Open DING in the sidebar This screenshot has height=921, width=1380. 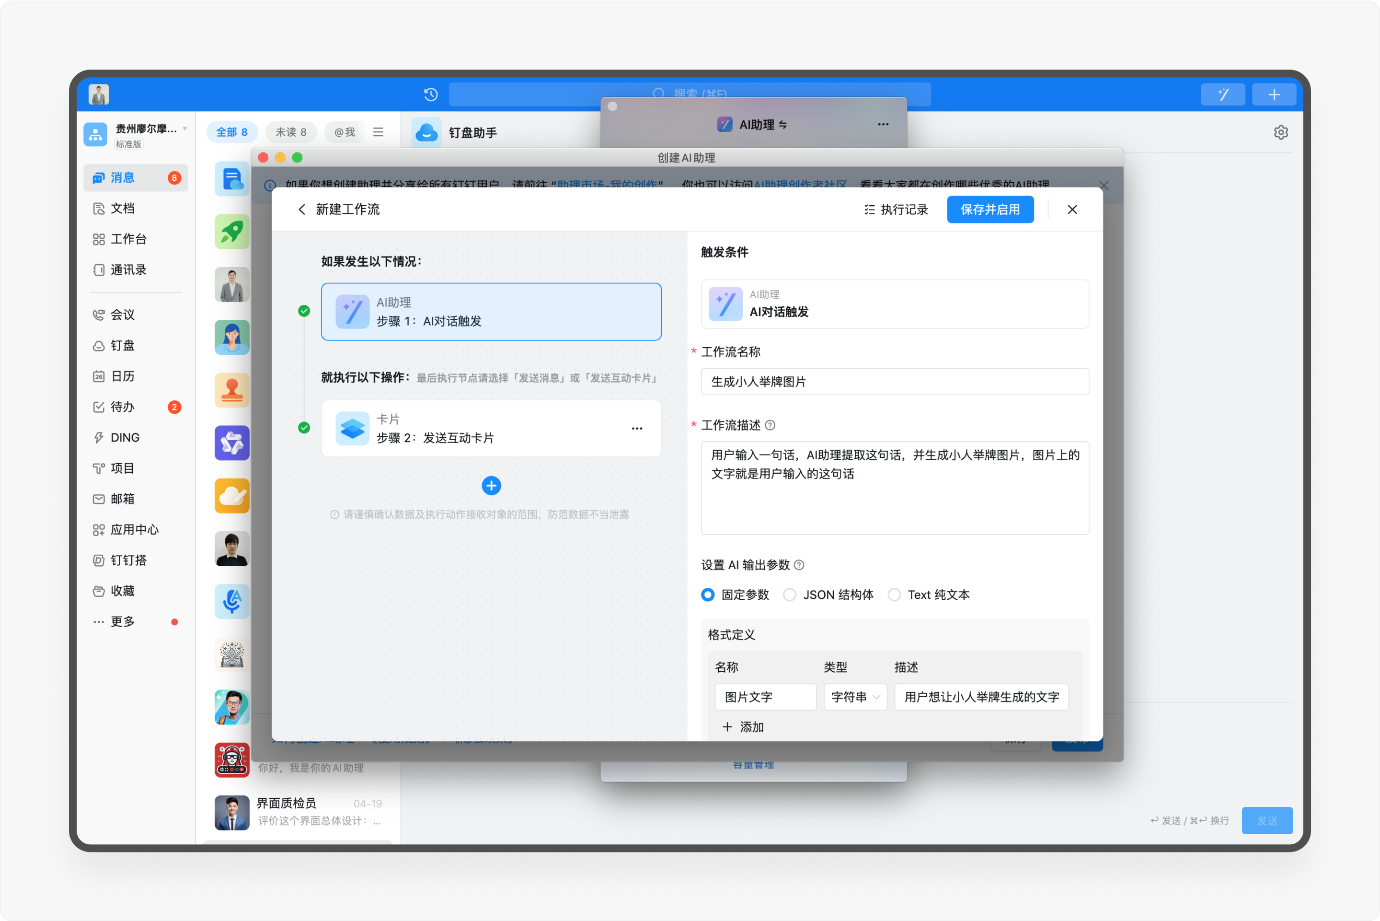point(135,437)
